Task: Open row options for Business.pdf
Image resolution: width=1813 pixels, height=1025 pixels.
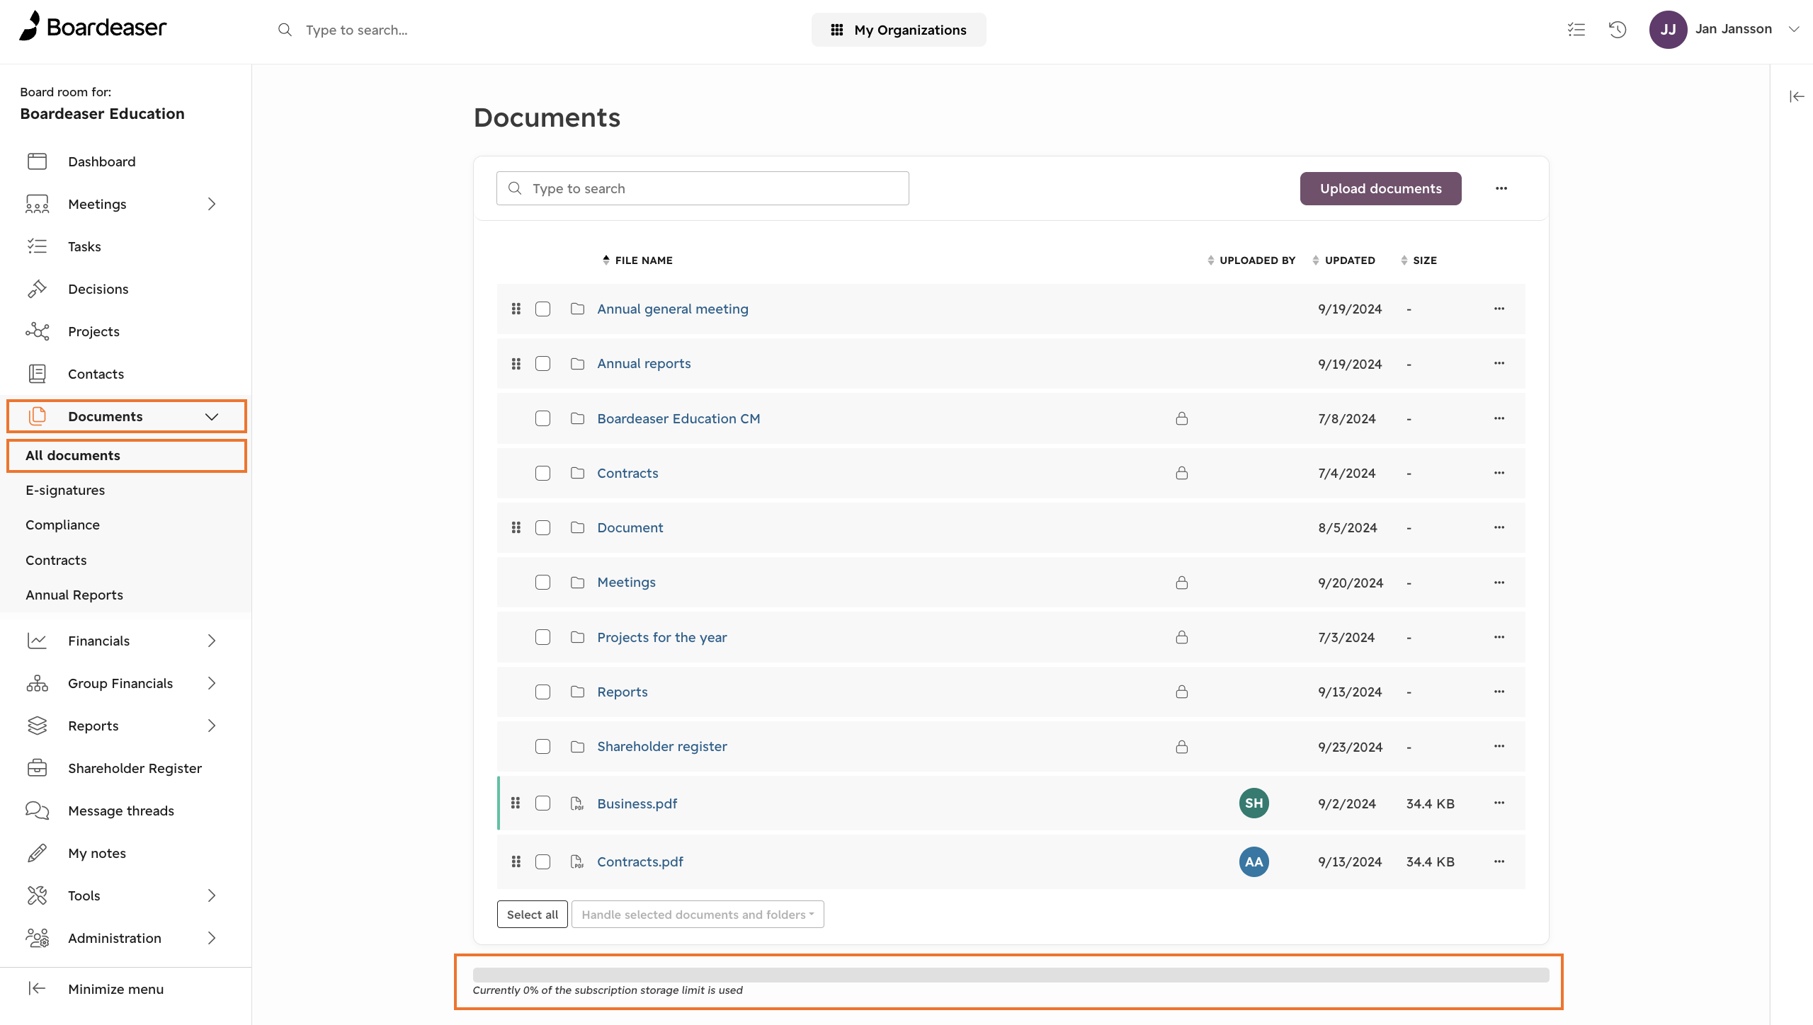Action: (1499, 803)
